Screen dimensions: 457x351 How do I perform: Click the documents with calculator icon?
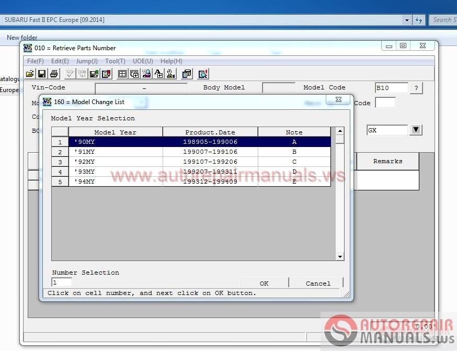click(x=187, y=74)
